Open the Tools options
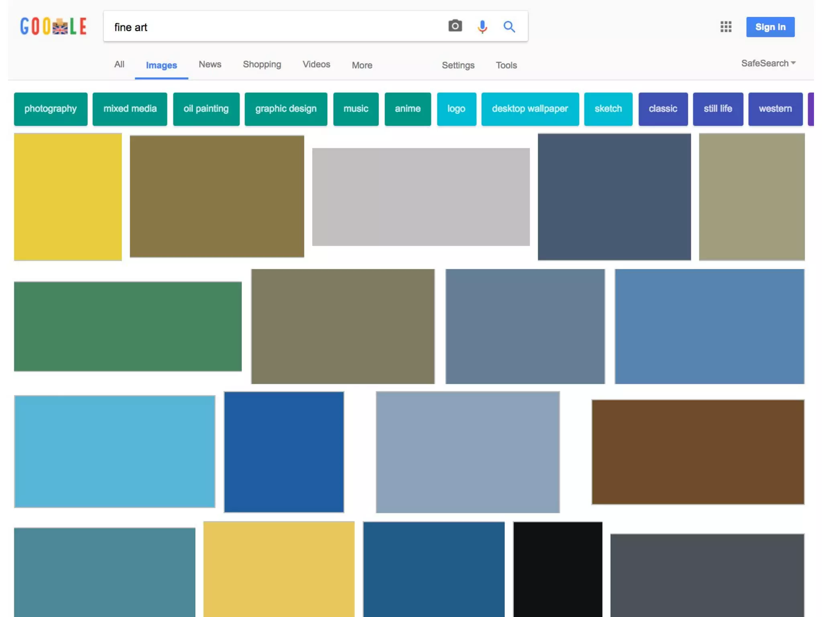Viewport: 822px width, 617px height. [506, 65]
